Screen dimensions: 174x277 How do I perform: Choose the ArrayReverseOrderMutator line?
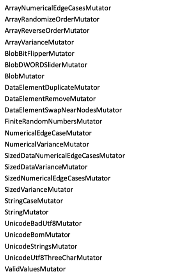pos(47,31)
